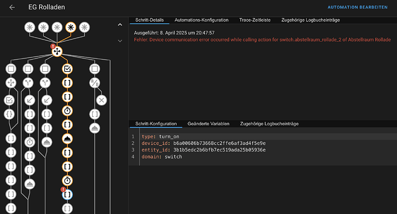Switch to the Trace-Zeitleiste tab
This screenshot has height=214, width=397.
tap(255, 20)
